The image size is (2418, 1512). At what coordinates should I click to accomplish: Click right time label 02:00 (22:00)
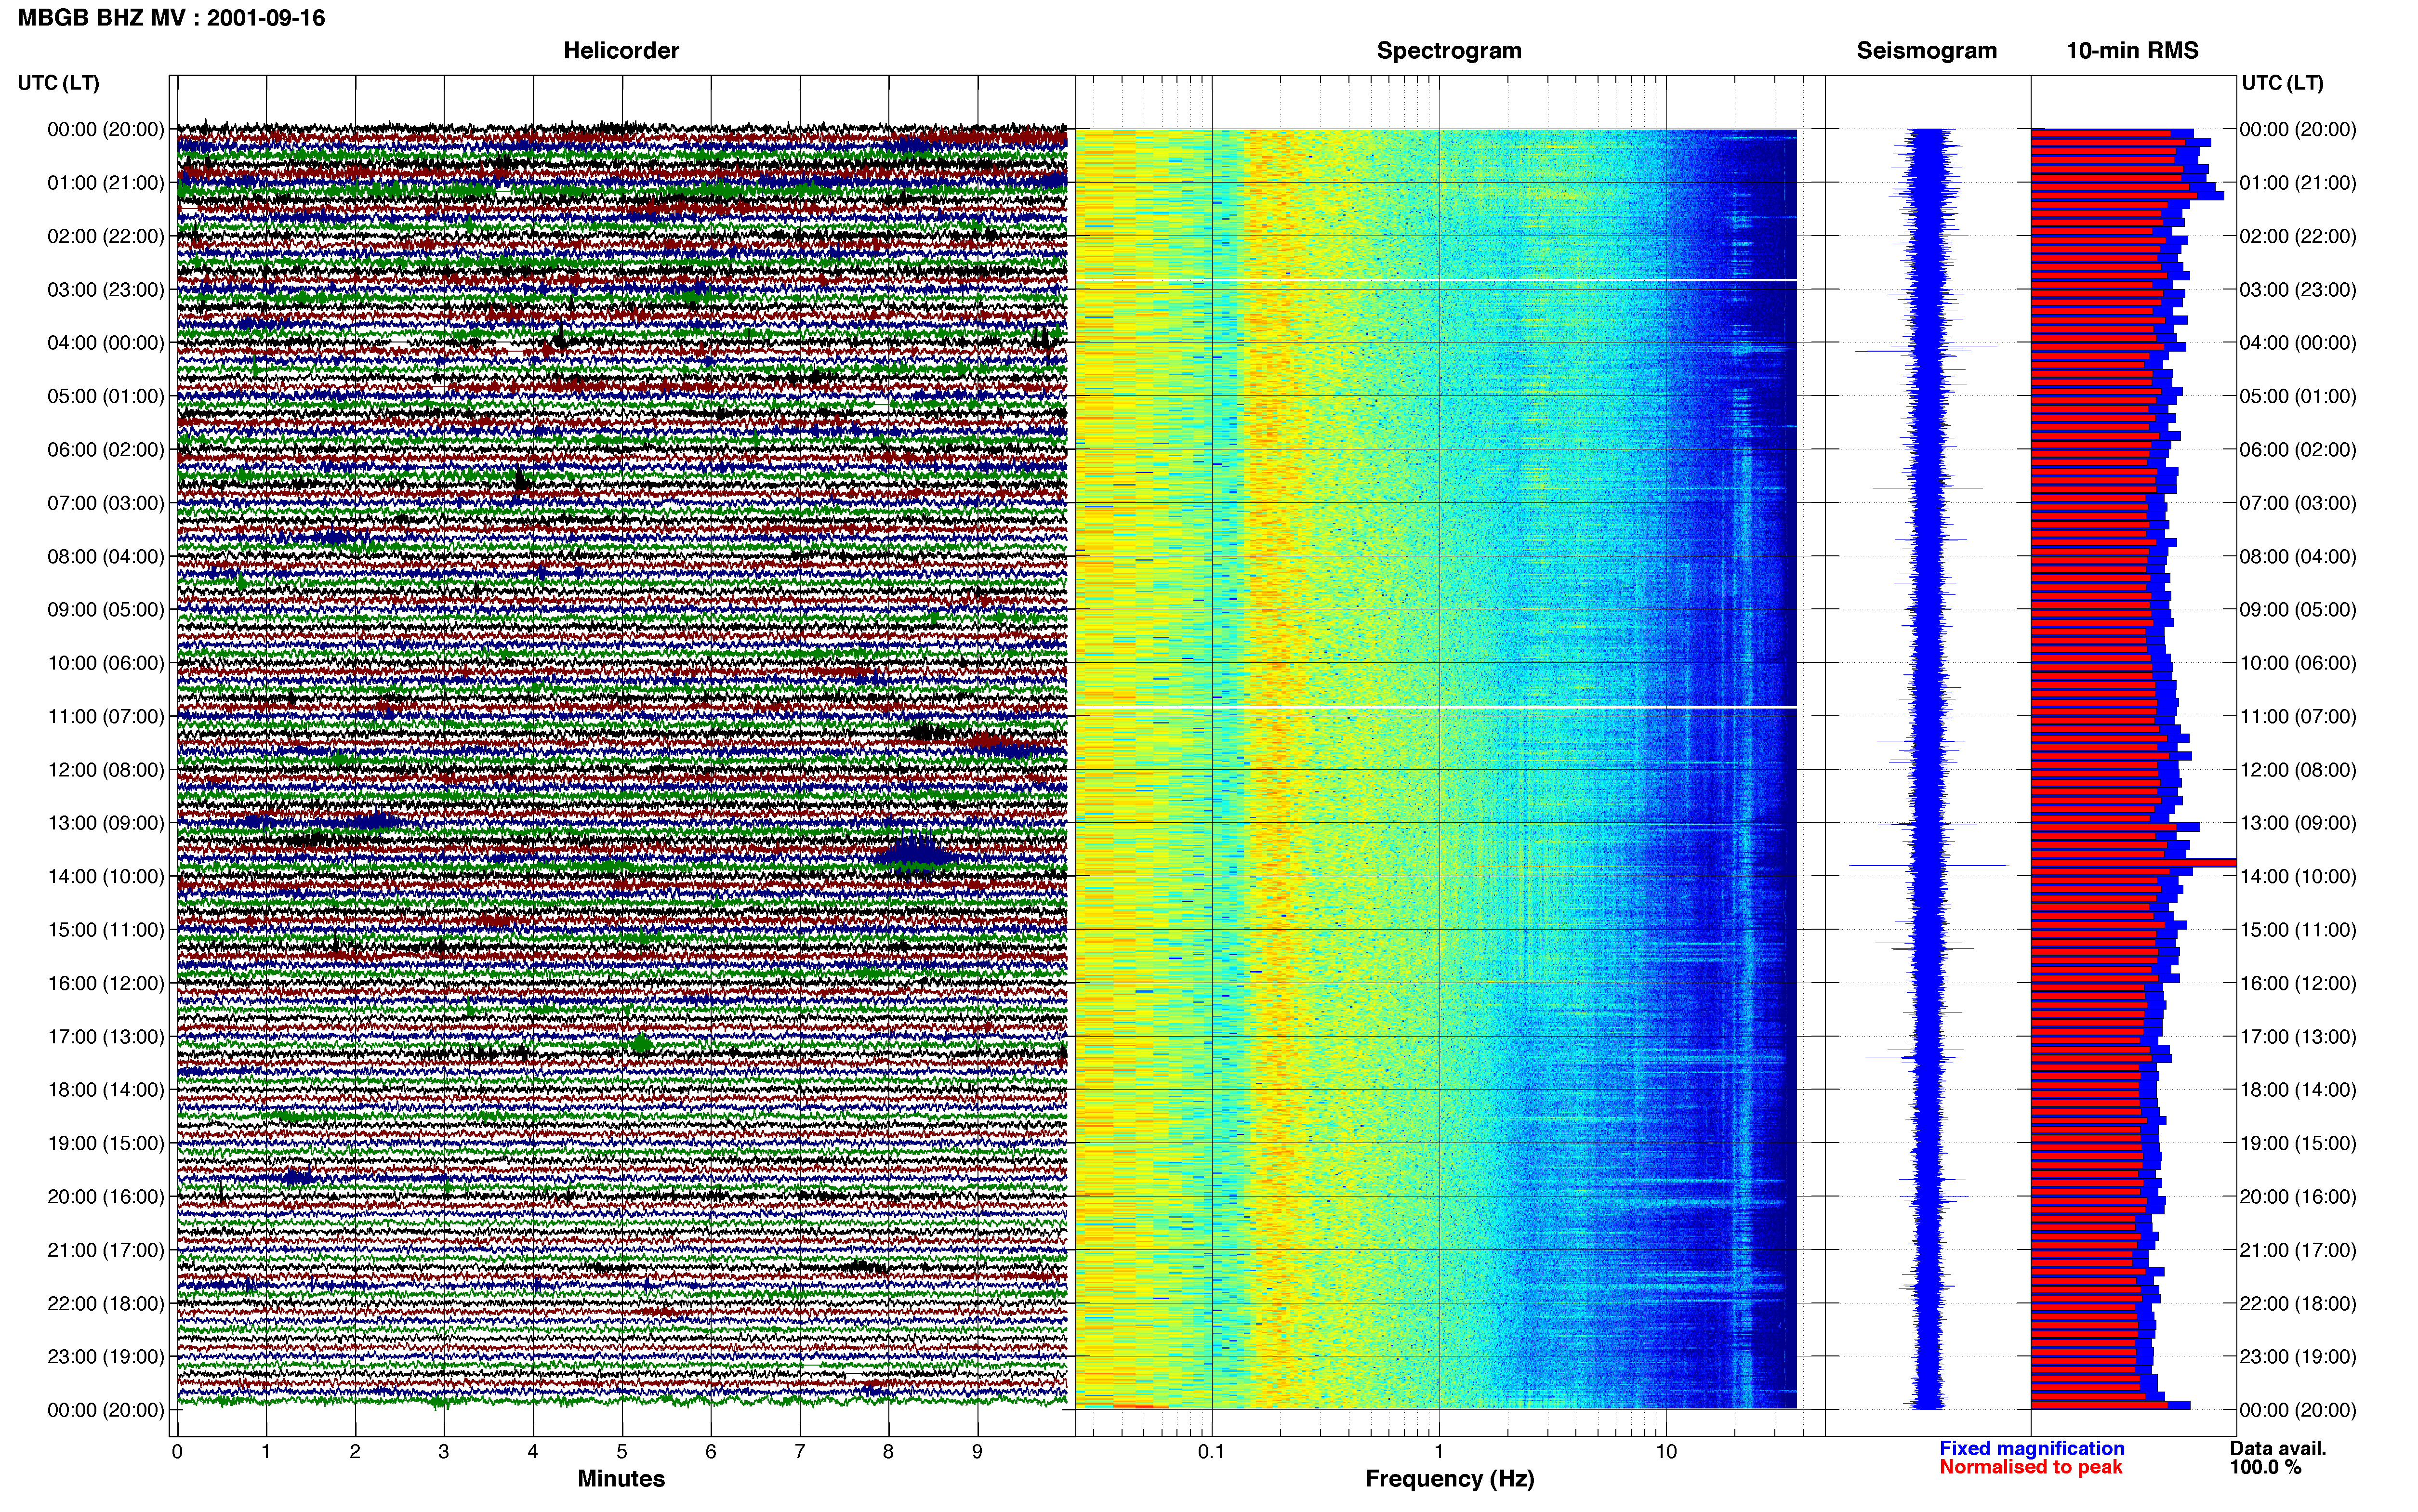coord(2298,237)
